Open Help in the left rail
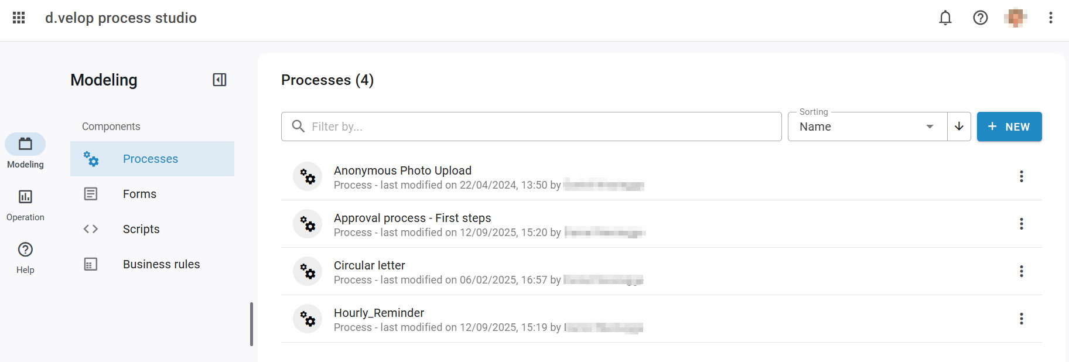The width and height of the screenshot is (1069, 362). click(x=25, y=257)
